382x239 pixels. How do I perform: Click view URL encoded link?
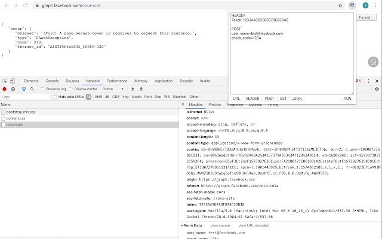254,226
